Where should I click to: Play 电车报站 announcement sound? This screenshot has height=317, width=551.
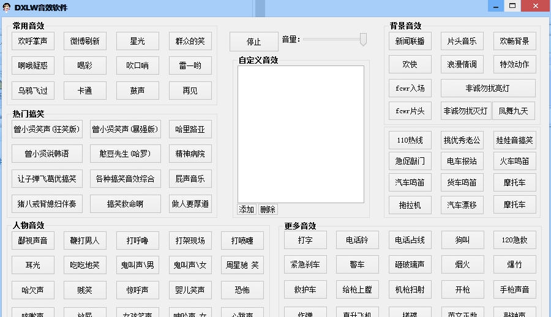(462, 161)
